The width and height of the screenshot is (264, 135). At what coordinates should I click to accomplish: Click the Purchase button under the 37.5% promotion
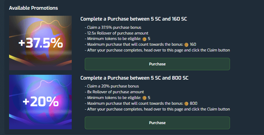pyautogui.click(x=157, y=64)
